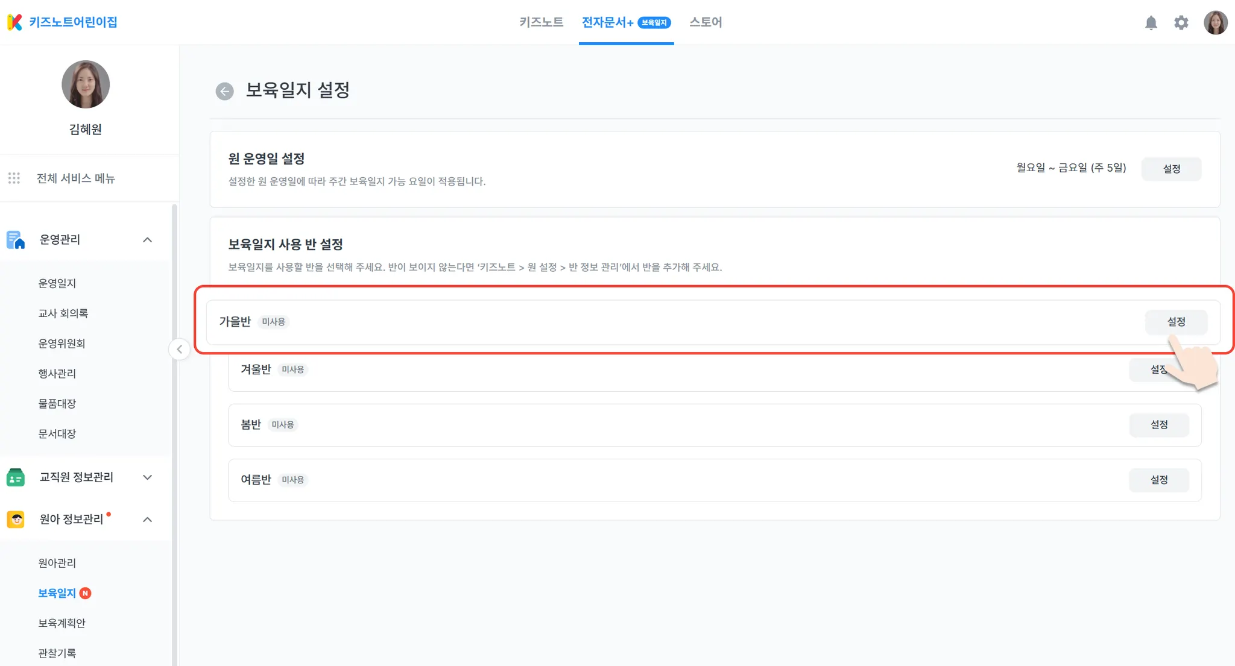Click the 교직원 정보관리 section icon

point(16,477)
